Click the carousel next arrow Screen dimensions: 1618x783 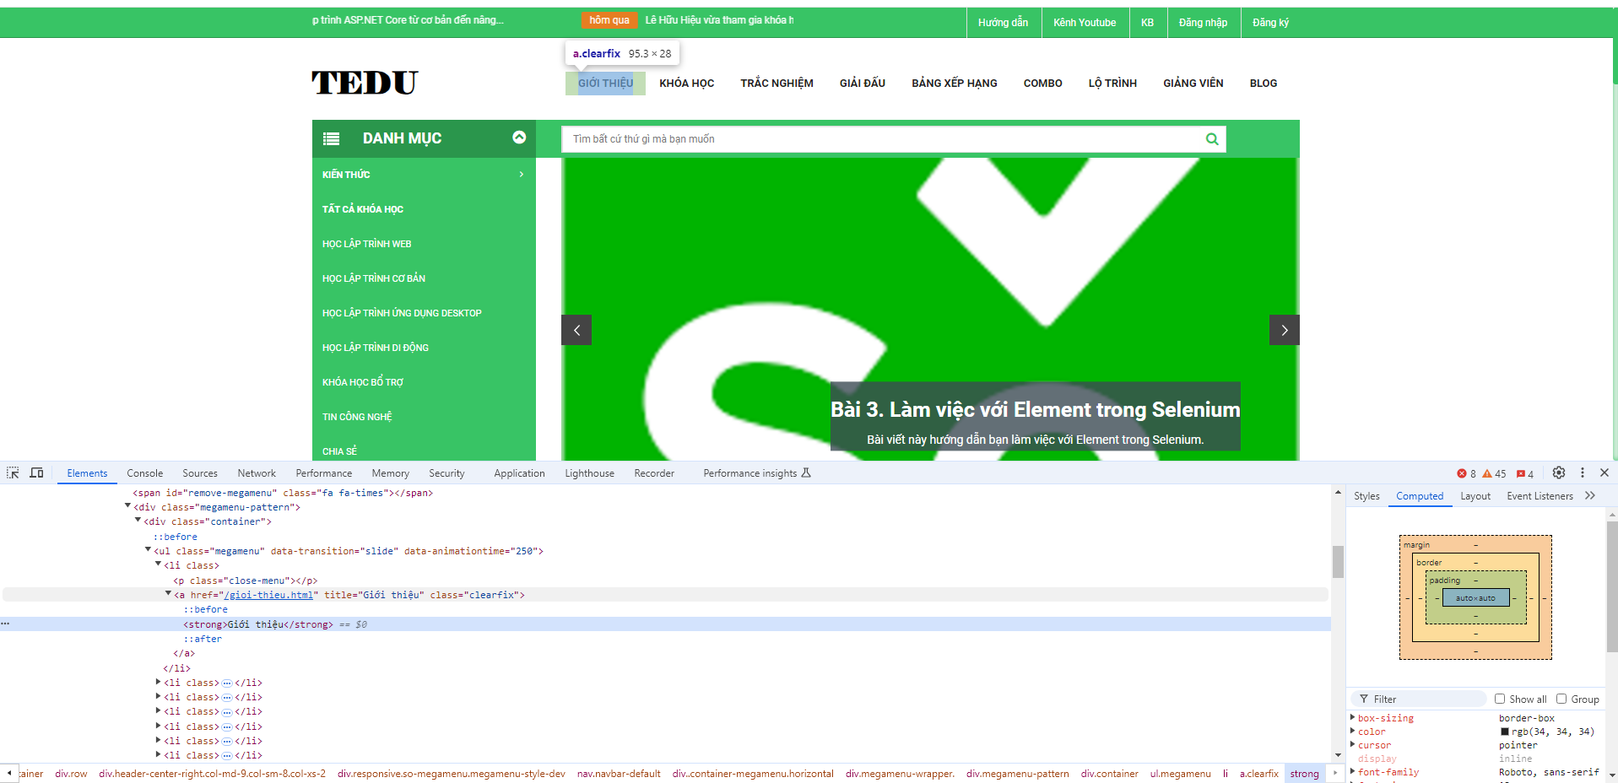click(1284, 330)
